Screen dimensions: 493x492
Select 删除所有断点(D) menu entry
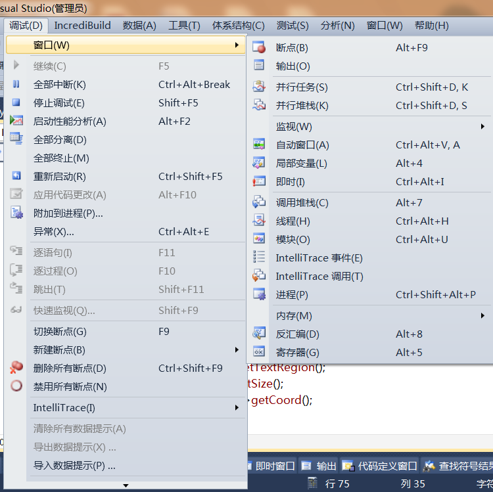coord(126,369)
